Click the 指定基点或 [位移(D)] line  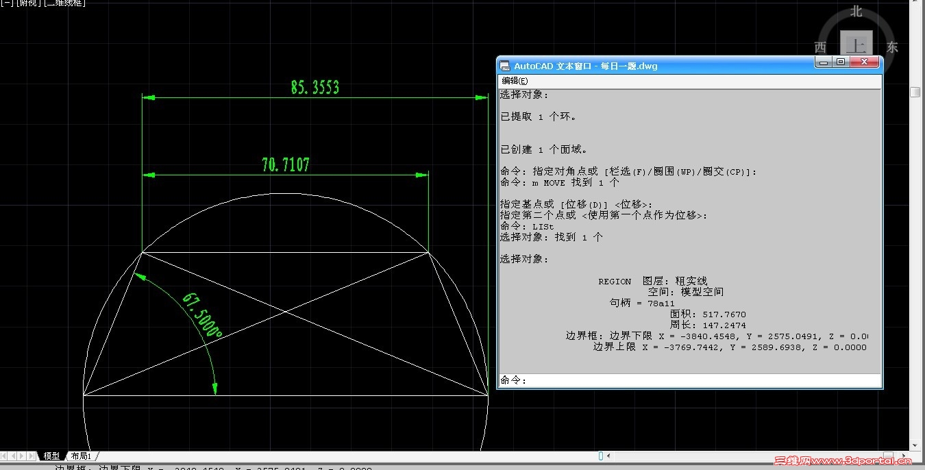[x=576, y=204]
